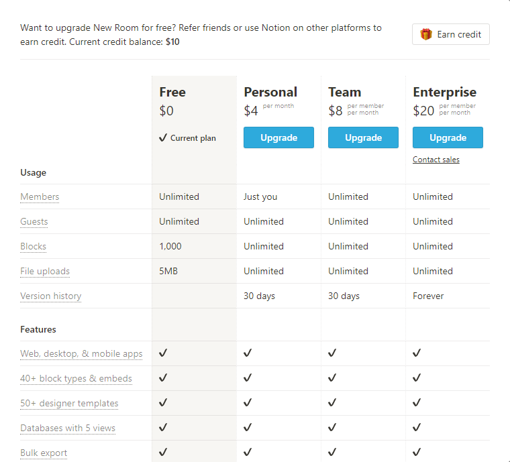Click Personal's 30 days version history
This screenshot has width=510, height=462.
click(x=259, y=296)
